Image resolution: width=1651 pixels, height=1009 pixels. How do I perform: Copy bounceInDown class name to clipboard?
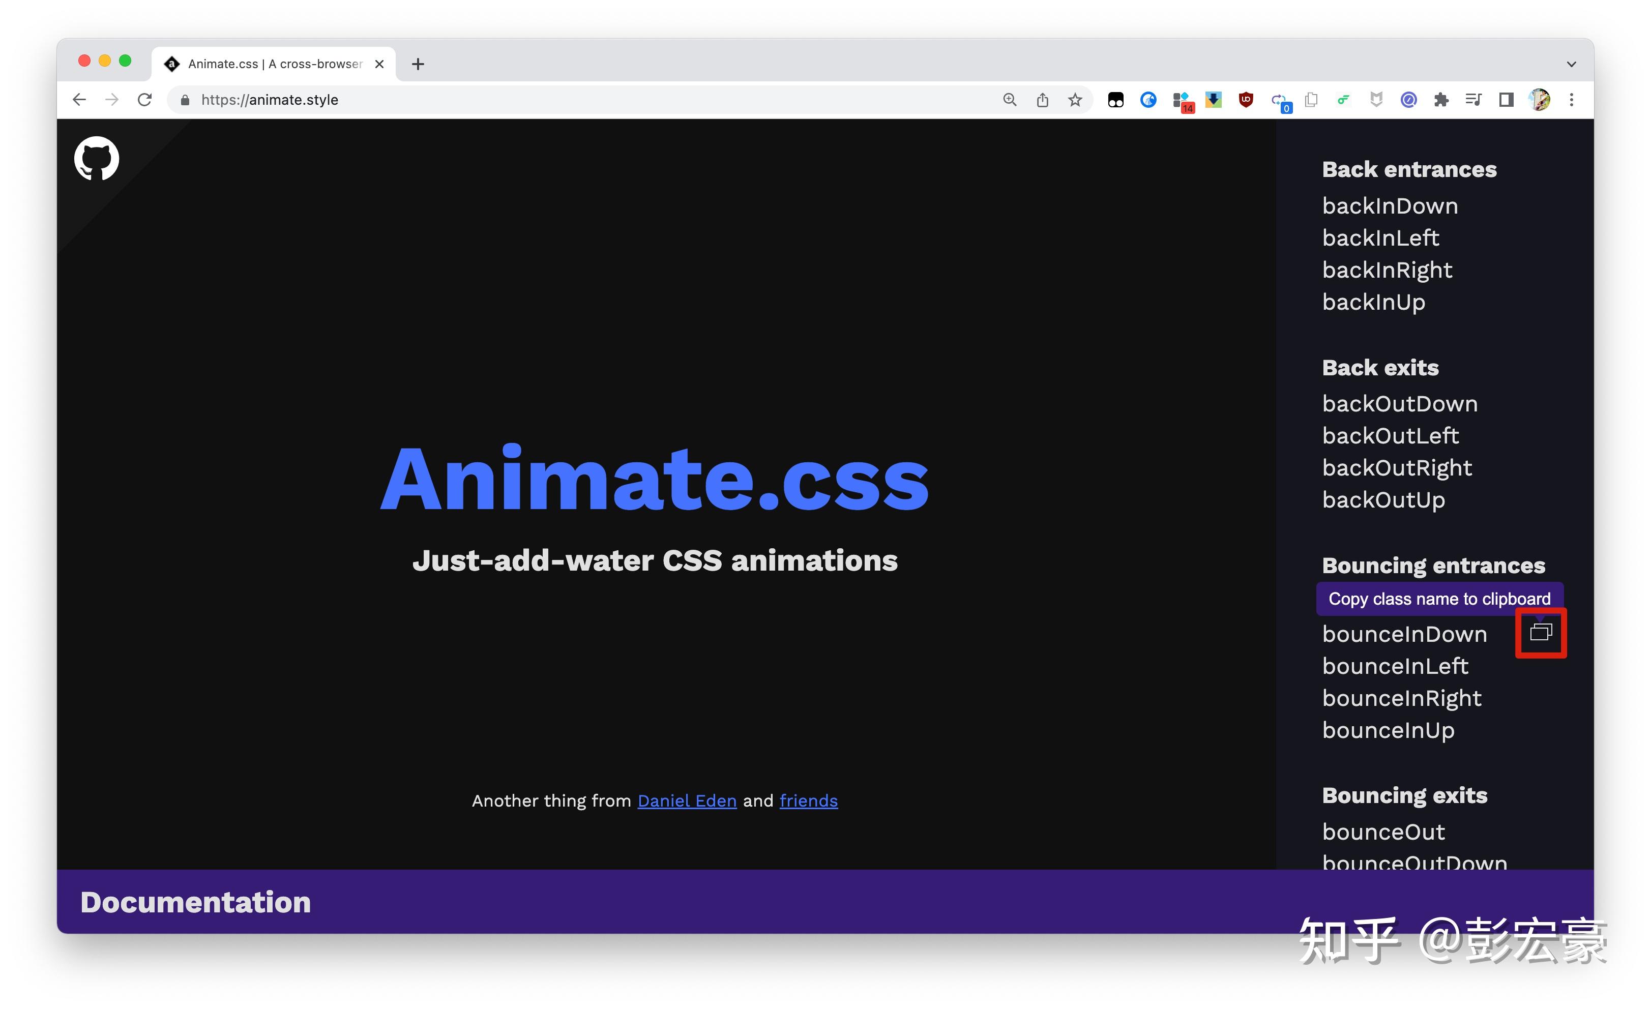(1541, 632)
